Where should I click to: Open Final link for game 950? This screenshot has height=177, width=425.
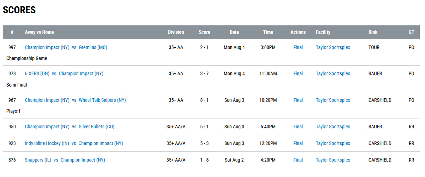(298, 127)
